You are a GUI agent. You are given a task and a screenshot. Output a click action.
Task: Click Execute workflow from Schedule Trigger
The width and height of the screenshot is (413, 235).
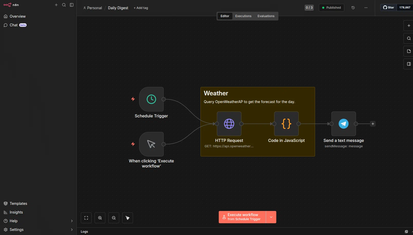[x=242, y=217]
